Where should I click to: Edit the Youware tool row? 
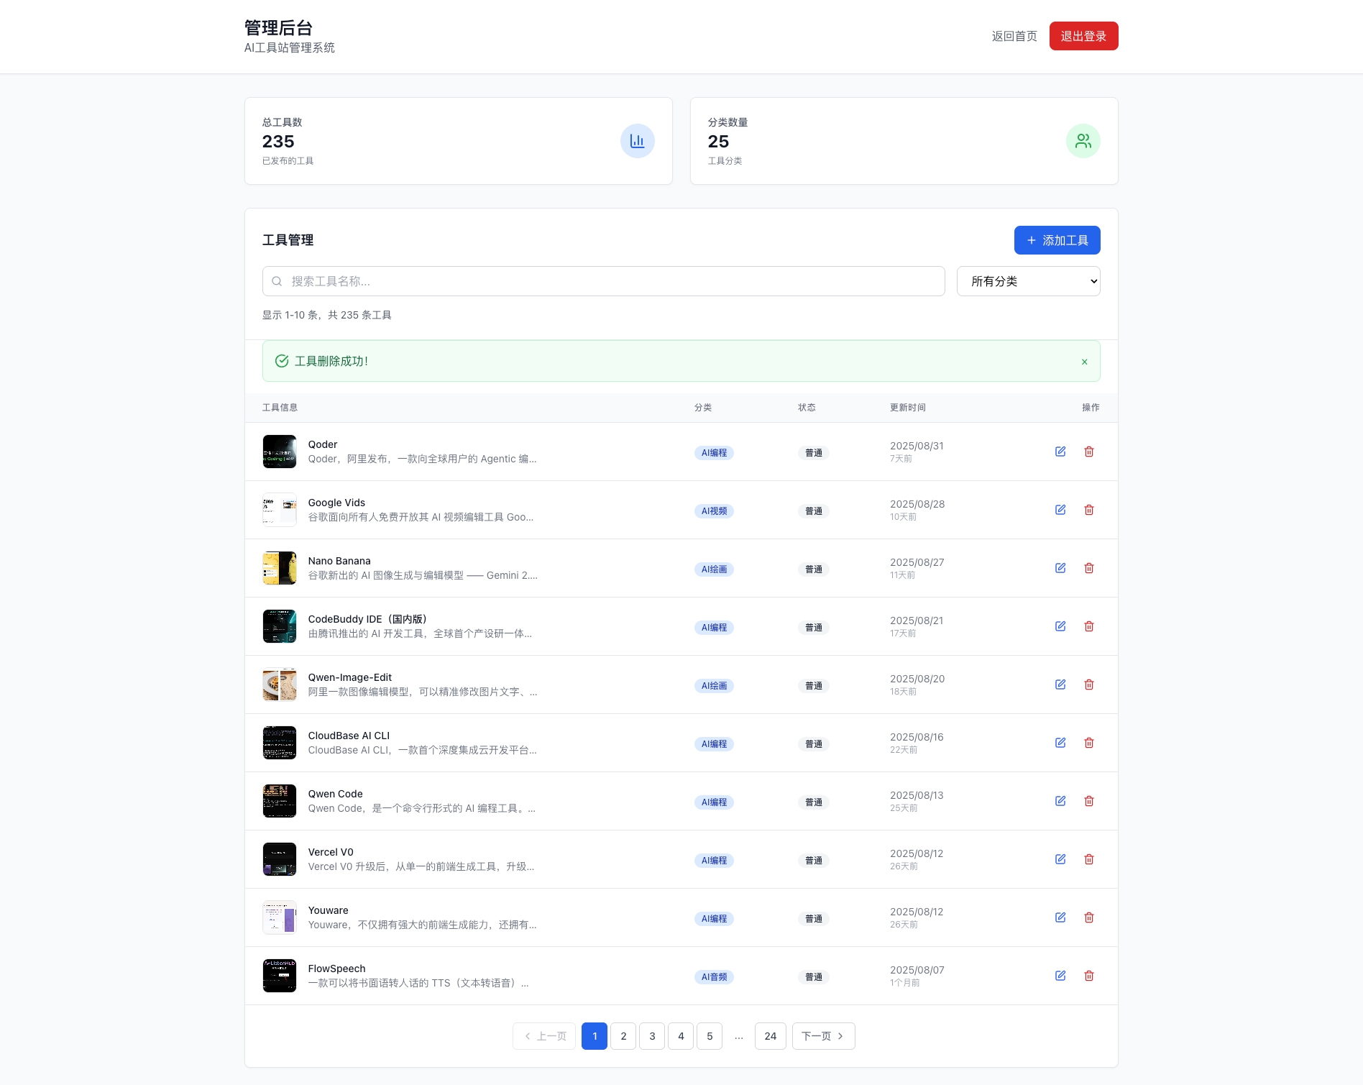click(1060, 917)
